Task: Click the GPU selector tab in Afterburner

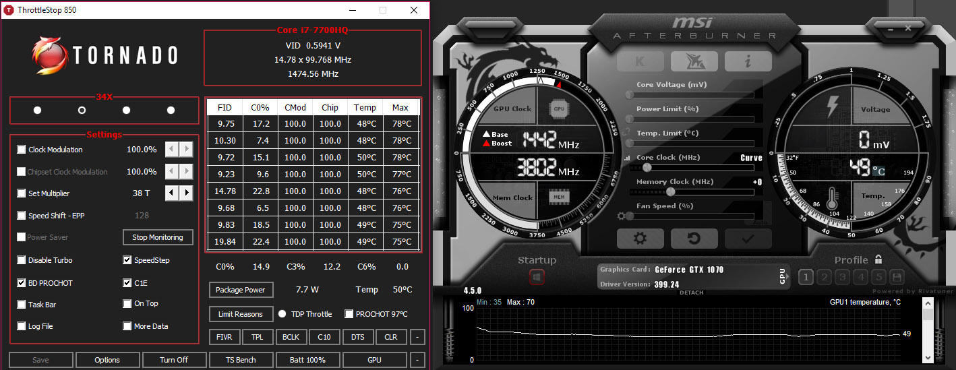Action: pyautogui.click(x=783, y=277)
